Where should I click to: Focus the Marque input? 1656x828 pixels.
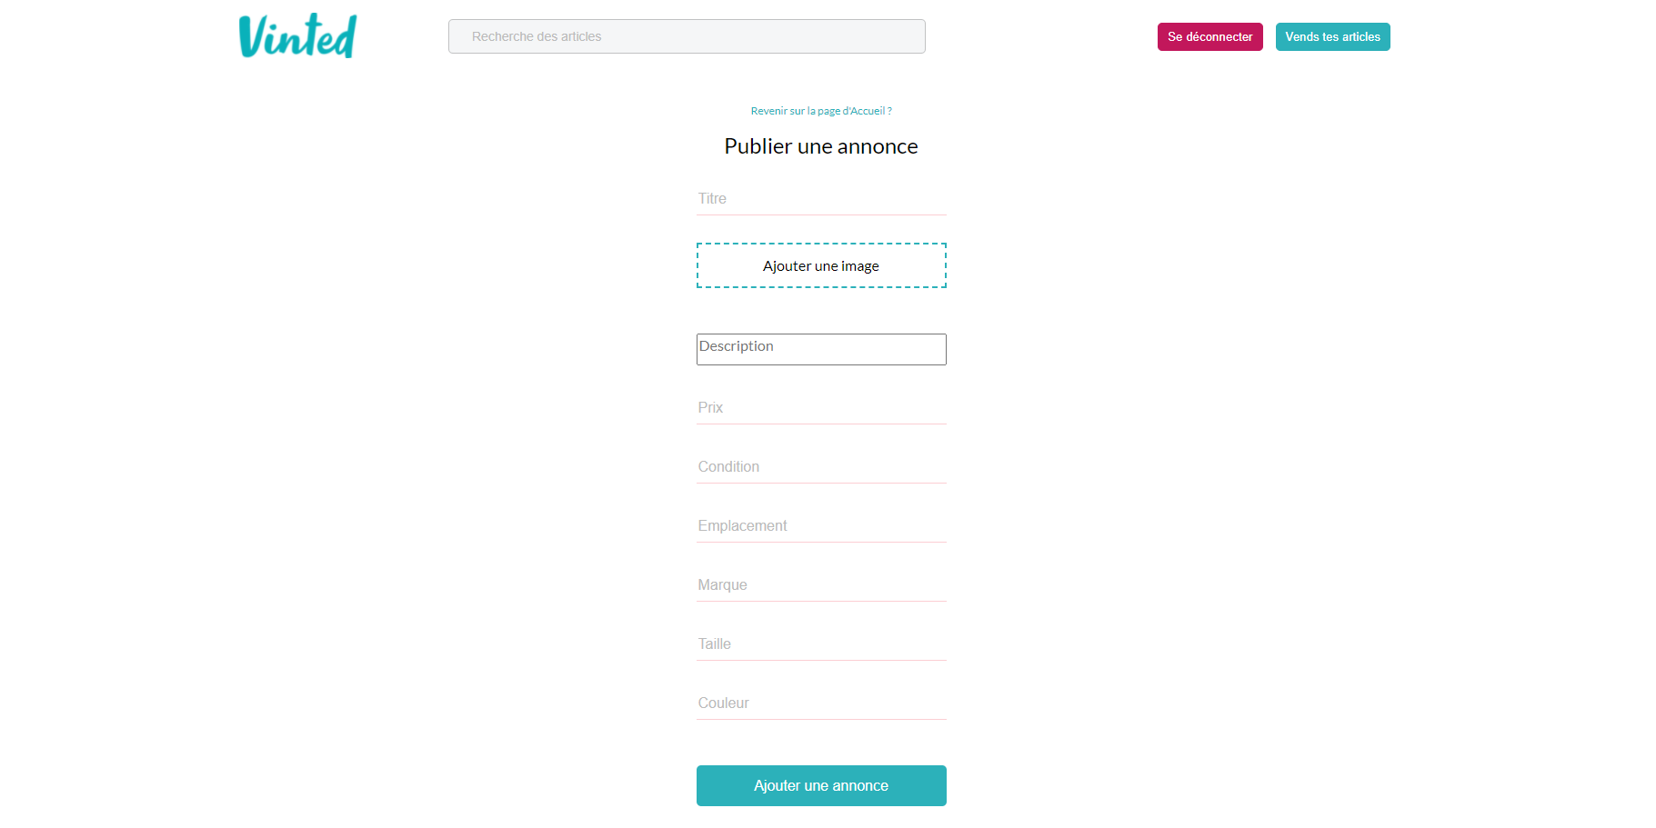pos(818,584)
